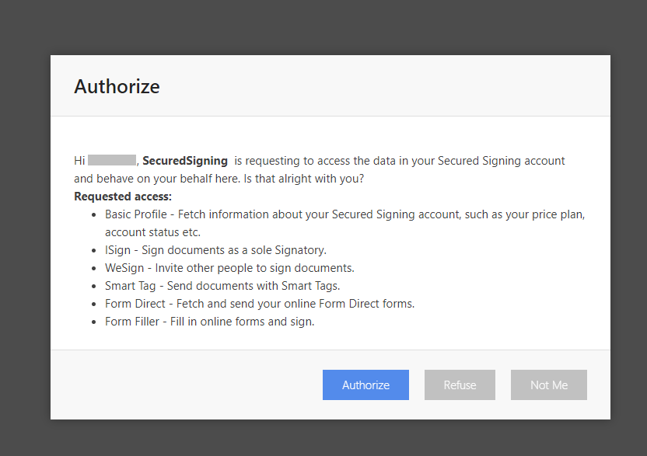Click the Form Direct permission entry
647x456 pixels.
coord(260,304)
